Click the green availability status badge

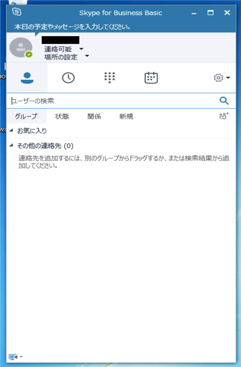[29, 54]
